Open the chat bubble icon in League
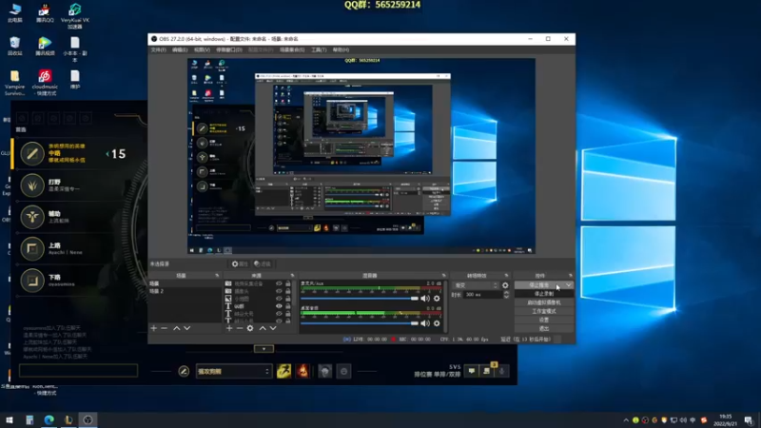Image resolution: width=761 pixels, height=428 pixels. (x=471, y=371)
